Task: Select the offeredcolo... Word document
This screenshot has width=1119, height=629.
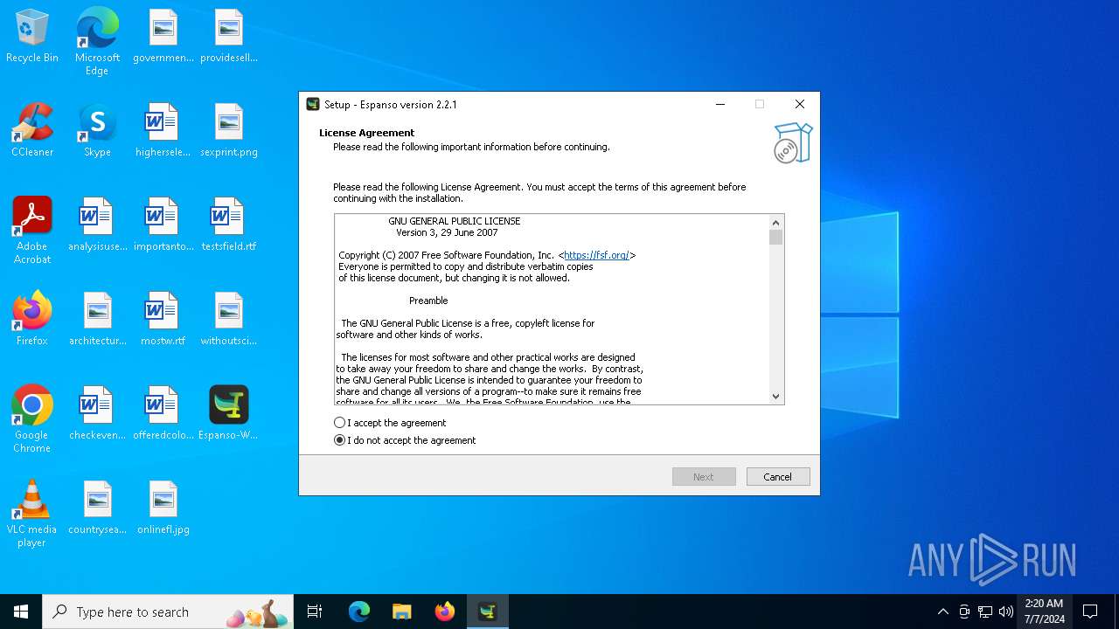Action: coord(163,414)
